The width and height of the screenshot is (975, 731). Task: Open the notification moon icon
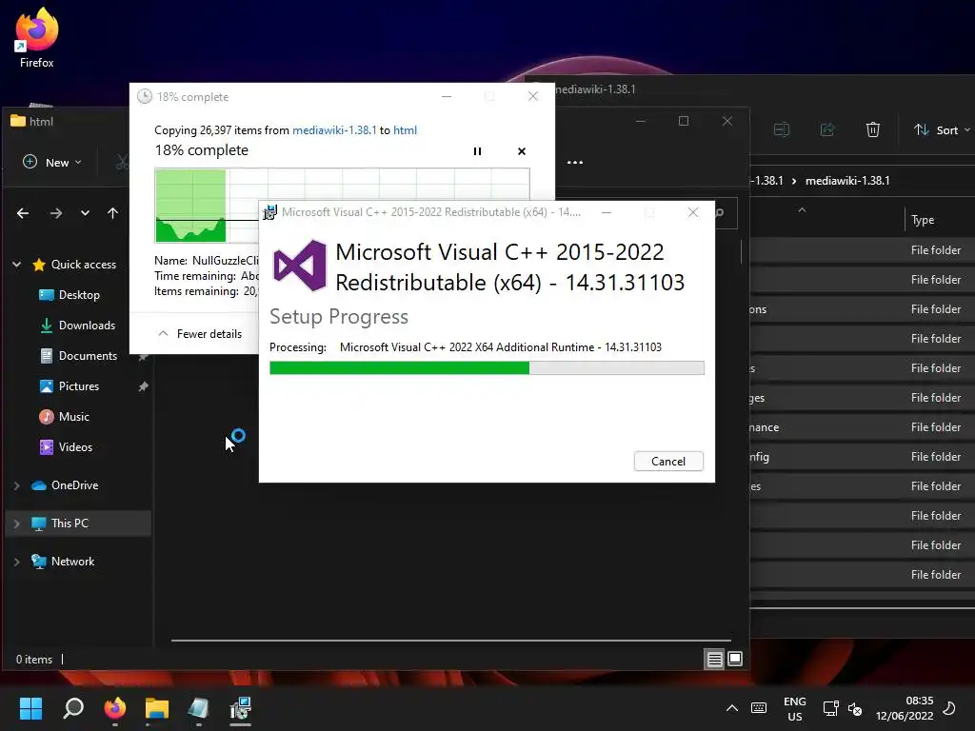[x=949, y=708]
